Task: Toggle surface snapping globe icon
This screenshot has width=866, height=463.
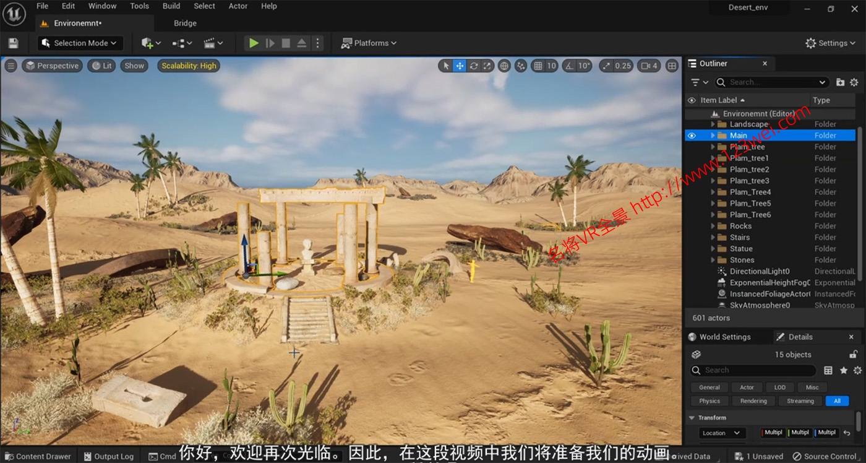Action: click(505, 65)
